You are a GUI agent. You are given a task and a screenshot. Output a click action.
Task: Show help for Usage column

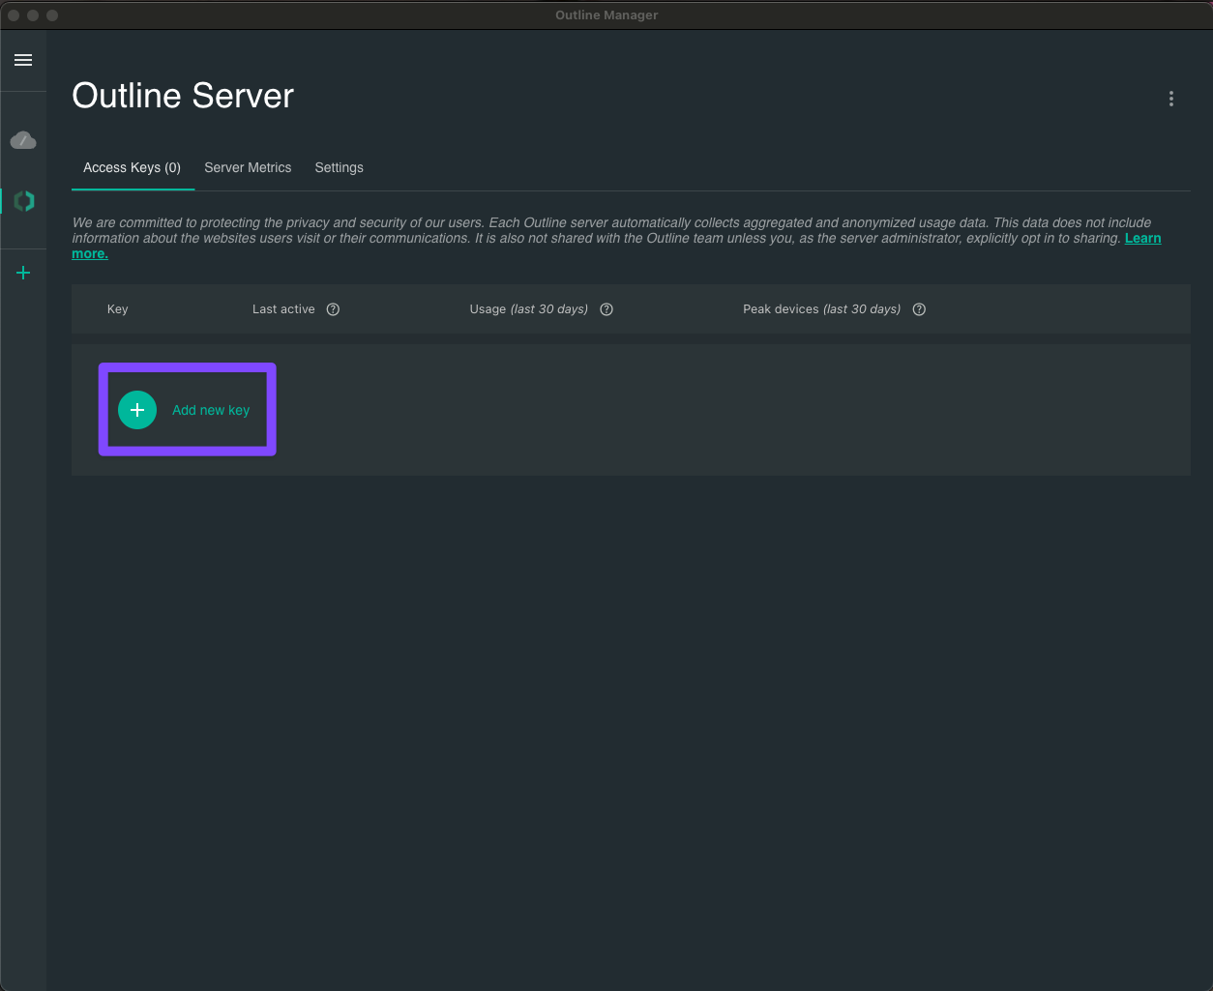click(606, 309)
